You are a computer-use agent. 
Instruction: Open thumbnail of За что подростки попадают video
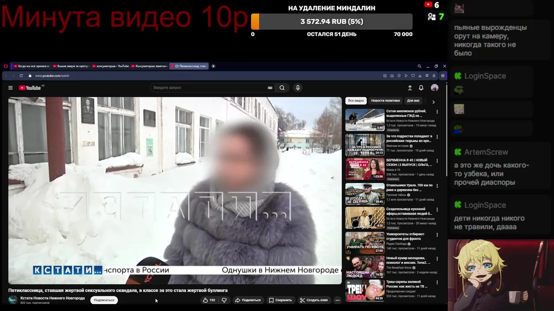[364, 145]
